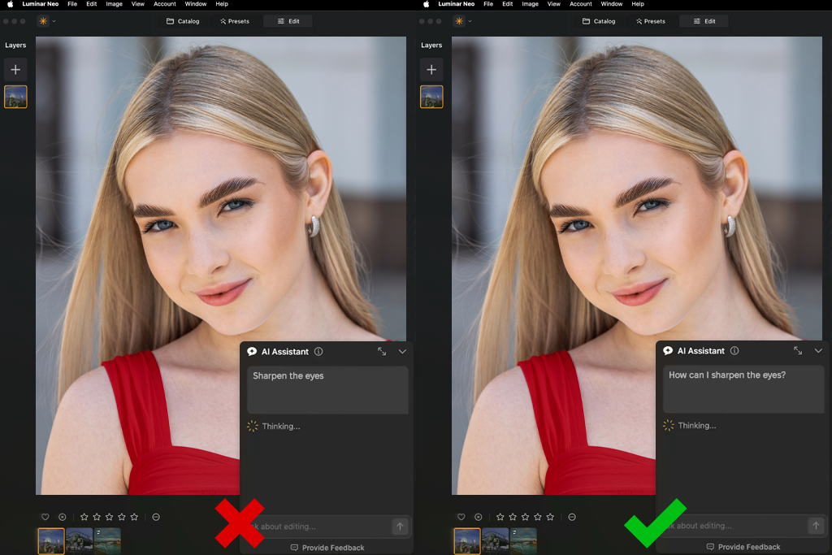Screen dimensions: 832x555
Task: Click the Layers heading in right window
Action: pos(431,46)
